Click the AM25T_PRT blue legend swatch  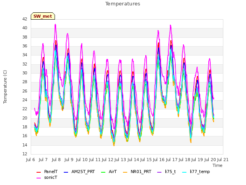pyautogui.click(x=66, y=172)
